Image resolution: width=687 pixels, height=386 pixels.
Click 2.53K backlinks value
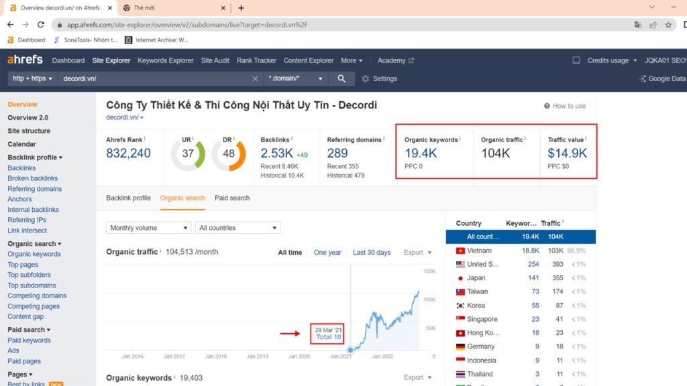tap(276, 153)
